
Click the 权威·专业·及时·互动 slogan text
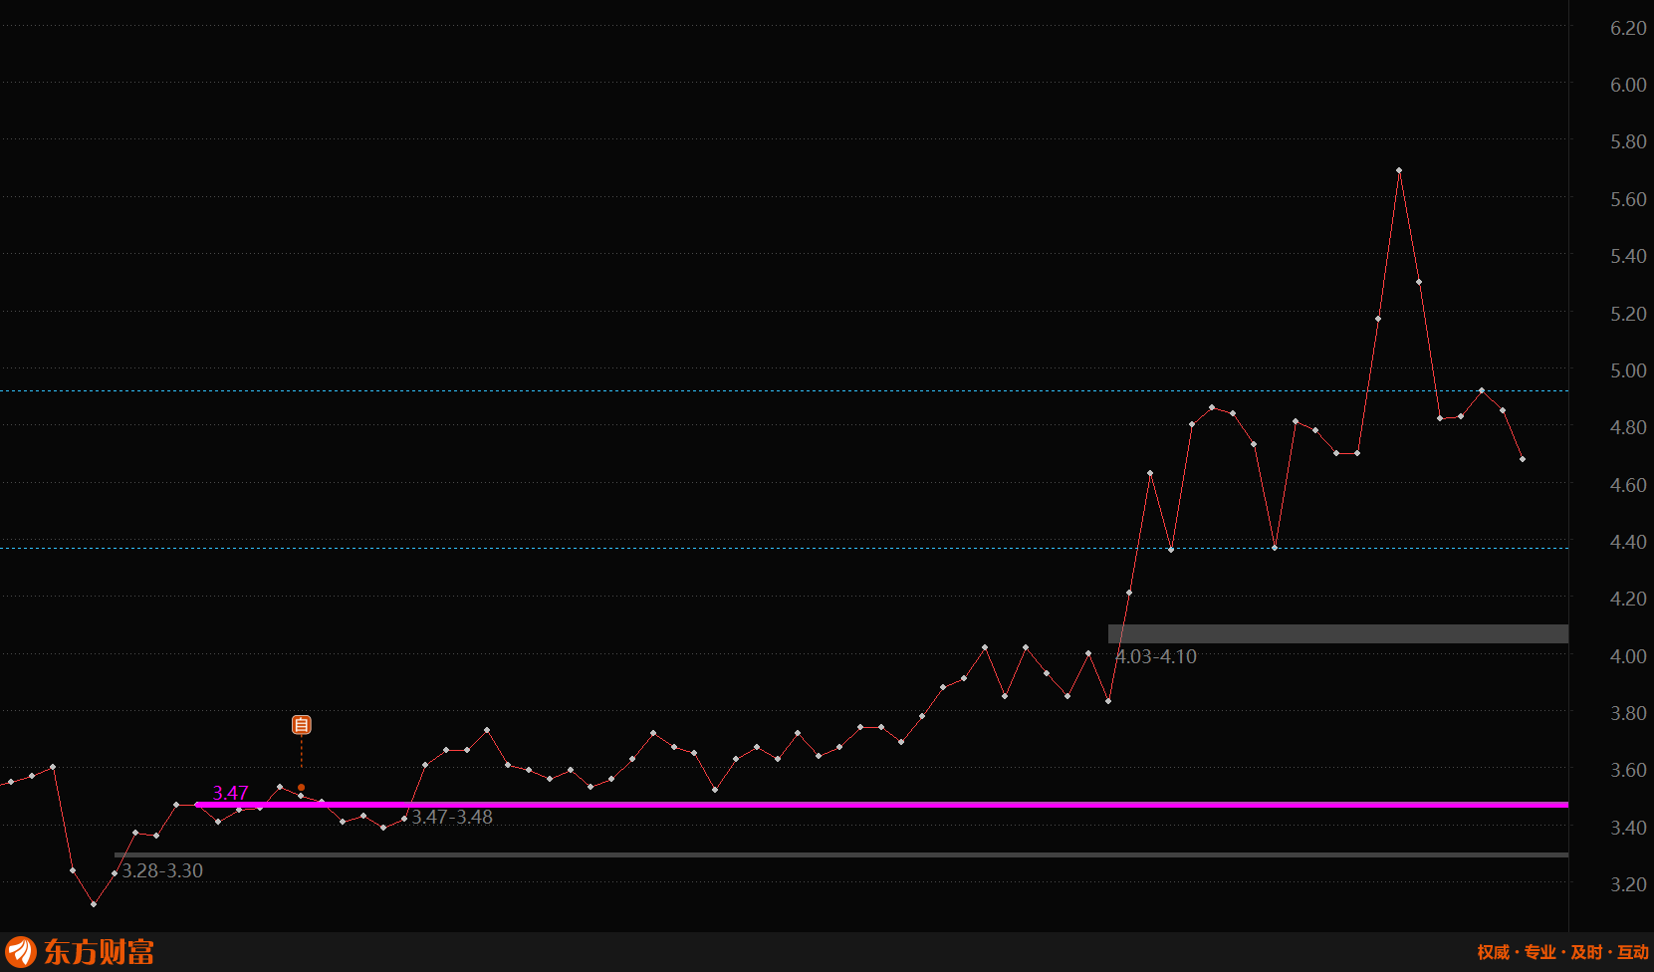click(1562, 952)
